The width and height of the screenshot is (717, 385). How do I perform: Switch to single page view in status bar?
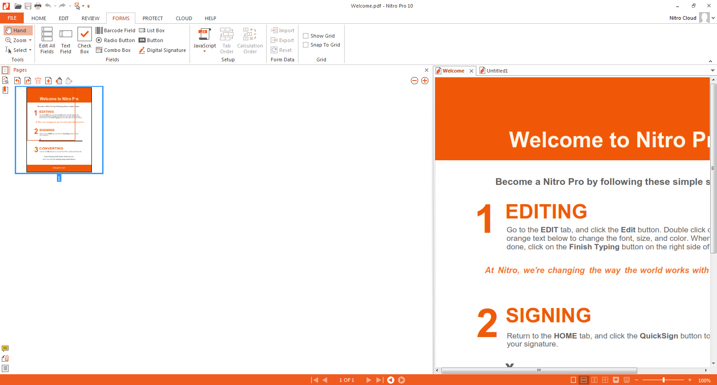pos(573,380)
